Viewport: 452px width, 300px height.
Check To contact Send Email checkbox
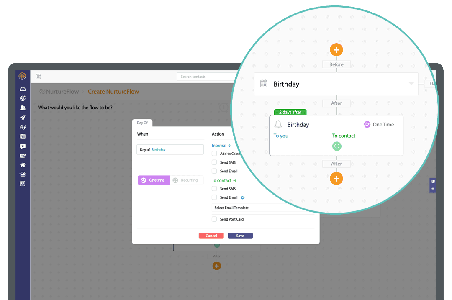click(x=214, y=197)
